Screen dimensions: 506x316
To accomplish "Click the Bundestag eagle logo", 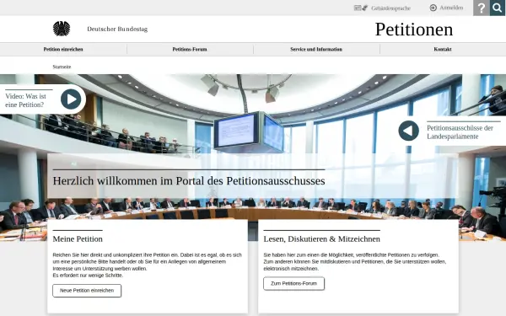I will click(62, 29).
